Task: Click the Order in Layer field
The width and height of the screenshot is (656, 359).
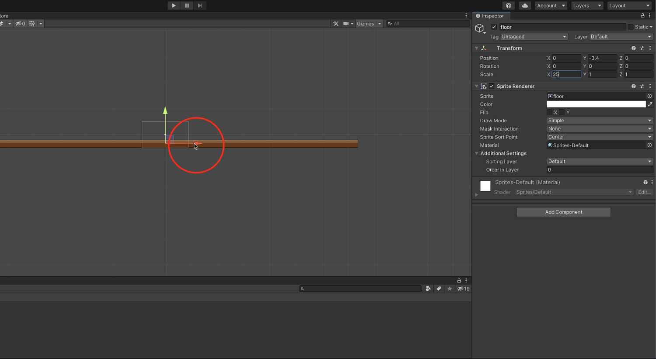Action: coord(600,170)
